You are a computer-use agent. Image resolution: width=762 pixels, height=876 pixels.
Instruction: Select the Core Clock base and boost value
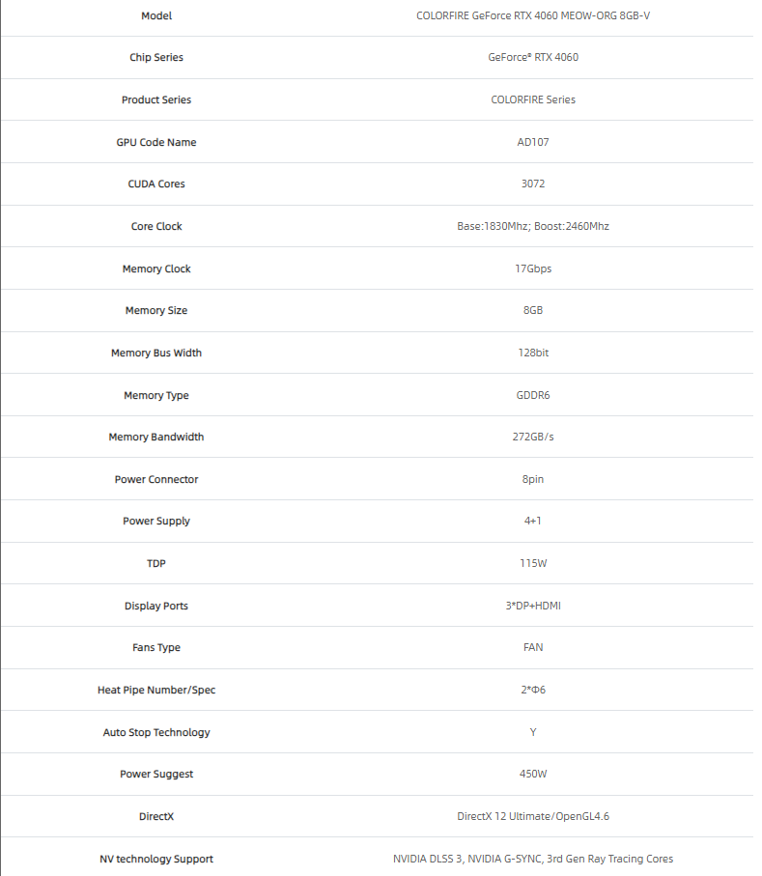click(x=533, y=226)
